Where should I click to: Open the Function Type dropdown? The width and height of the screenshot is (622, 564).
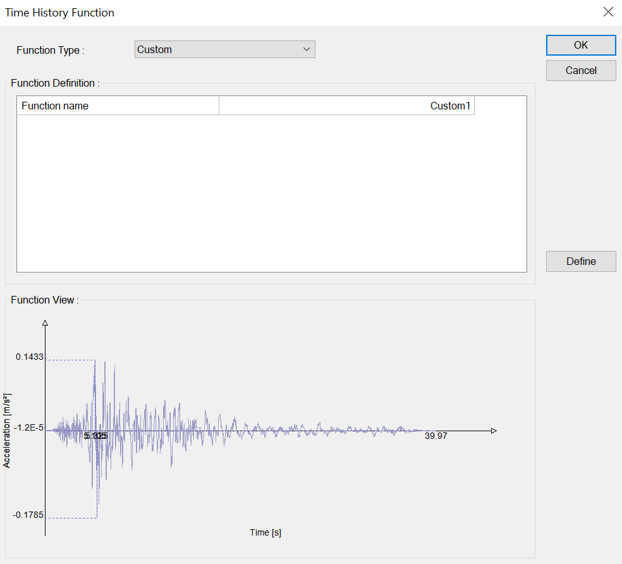224,49
